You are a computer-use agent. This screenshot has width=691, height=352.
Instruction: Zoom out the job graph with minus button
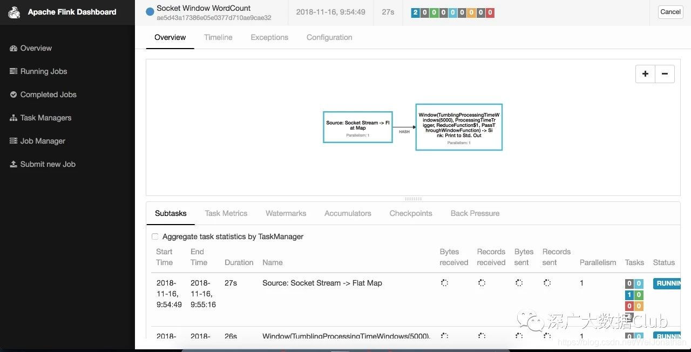(665, 74)
